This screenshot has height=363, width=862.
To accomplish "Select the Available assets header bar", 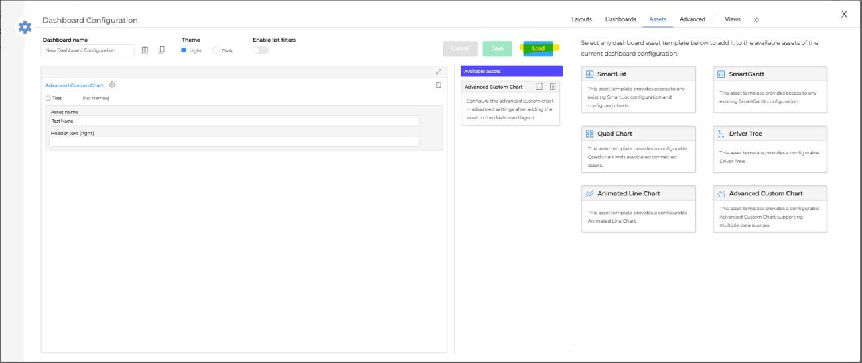I will pos(511,71).
